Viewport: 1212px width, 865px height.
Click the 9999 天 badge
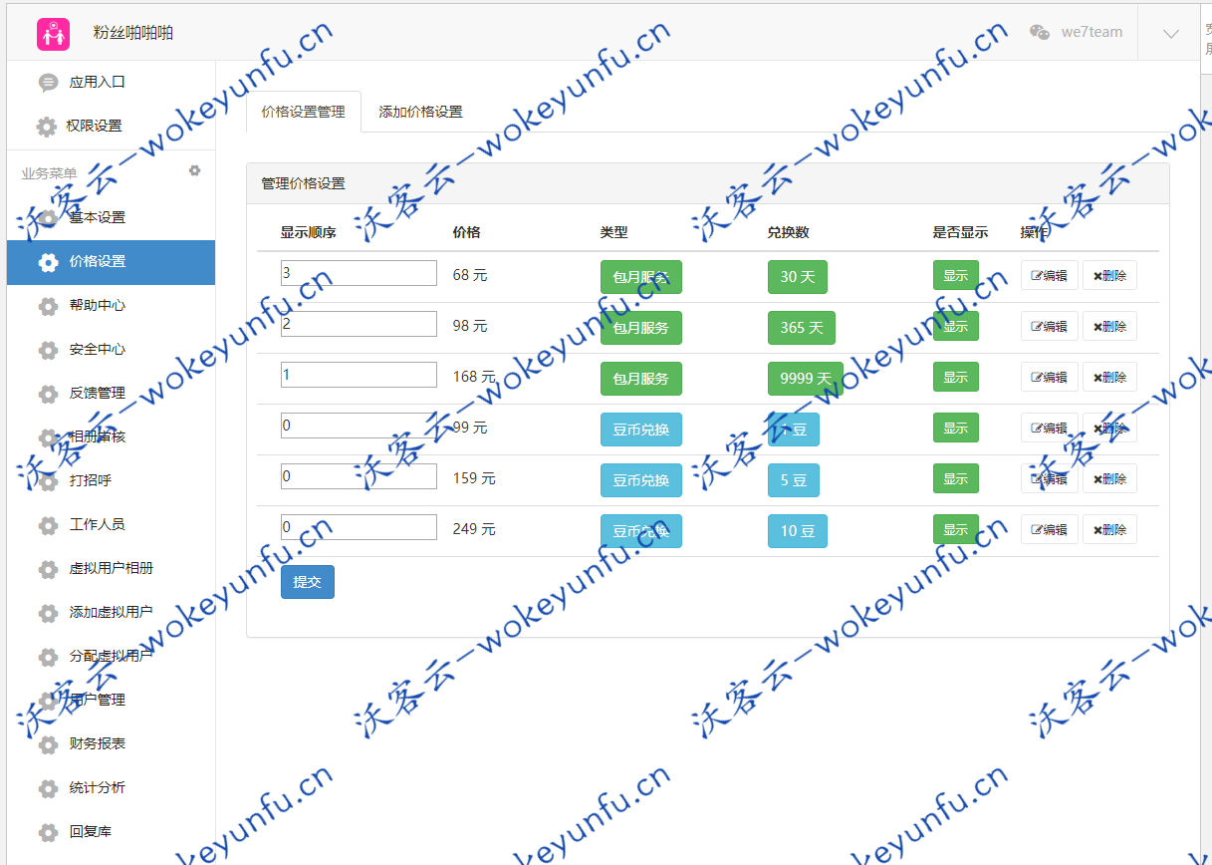[806, 378]
